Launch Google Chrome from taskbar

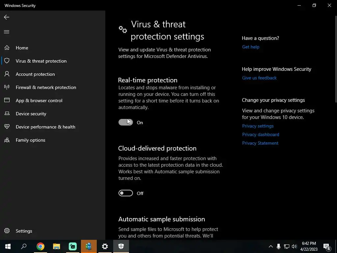click(x=40, y=246)
